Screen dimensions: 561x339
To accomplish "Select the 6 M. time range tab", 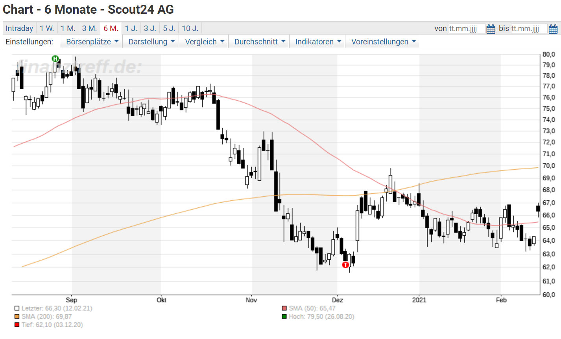I will pos(111,28).
